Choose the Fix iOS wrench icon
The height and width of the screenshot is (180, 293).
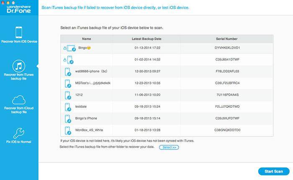19,133
